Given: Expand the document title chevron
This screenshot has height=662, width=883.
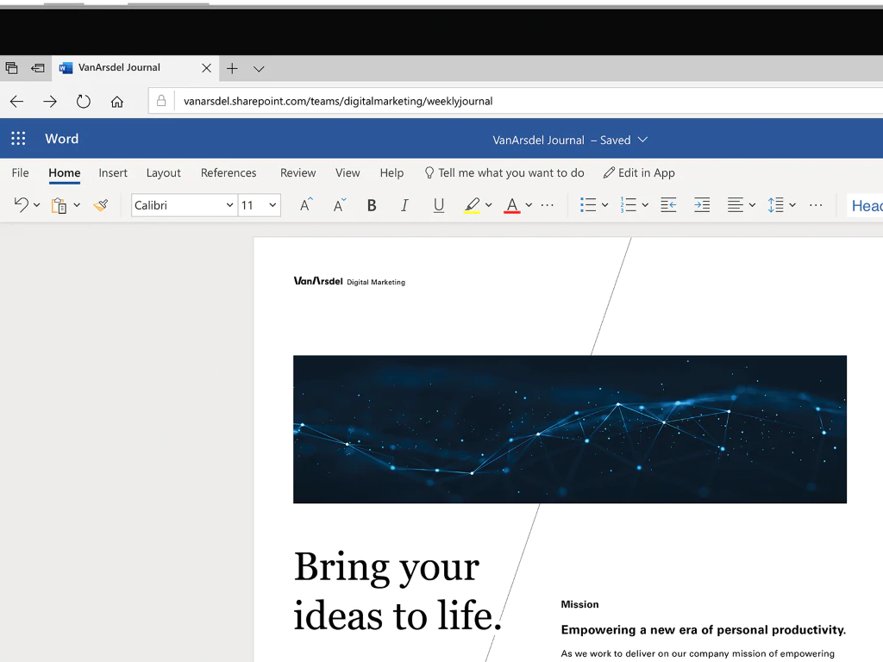Looking at the screenshot, I should click(642, 140).
